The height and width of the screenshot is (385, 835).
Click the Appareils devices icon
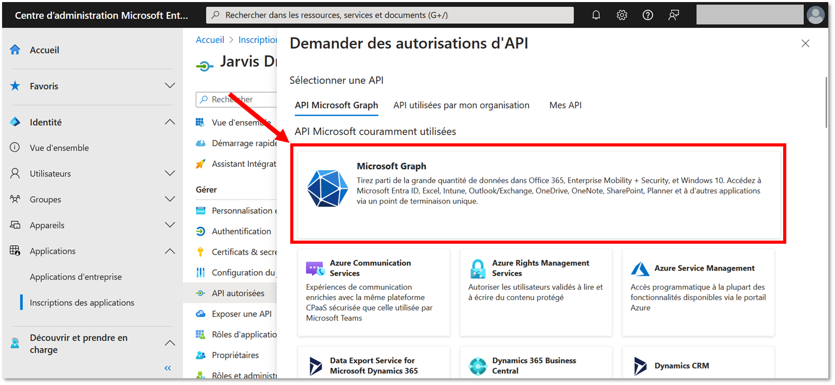coord(15,225)
